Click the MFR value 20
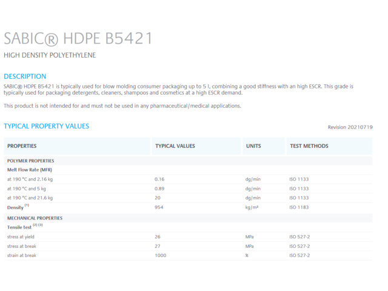388x291 pixels. (158, 198)
